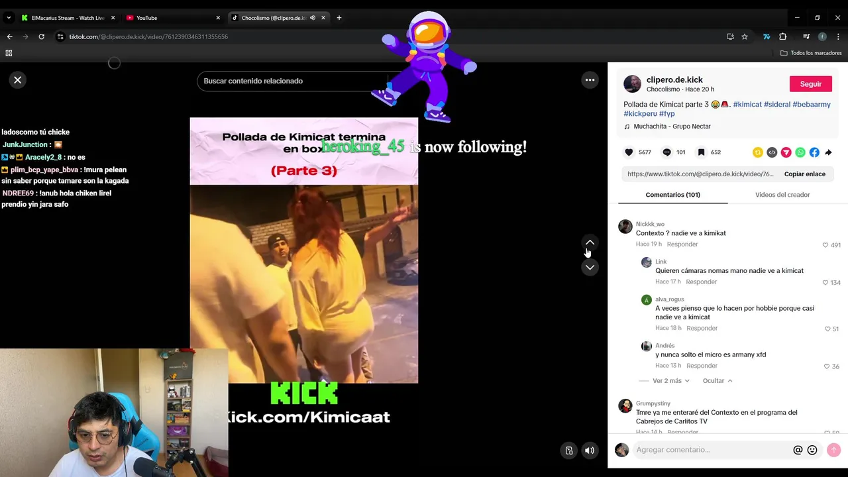The image size is (848, 477).
Task: Save video with bookmark icon
Action: tap(701, 152)
